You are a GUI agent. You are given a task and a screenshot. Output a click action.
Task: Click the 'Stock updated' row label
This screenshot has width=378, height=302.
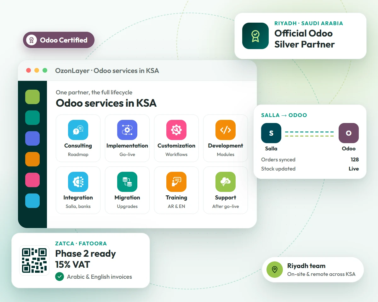pyautogui.click(x=278, y=169)
